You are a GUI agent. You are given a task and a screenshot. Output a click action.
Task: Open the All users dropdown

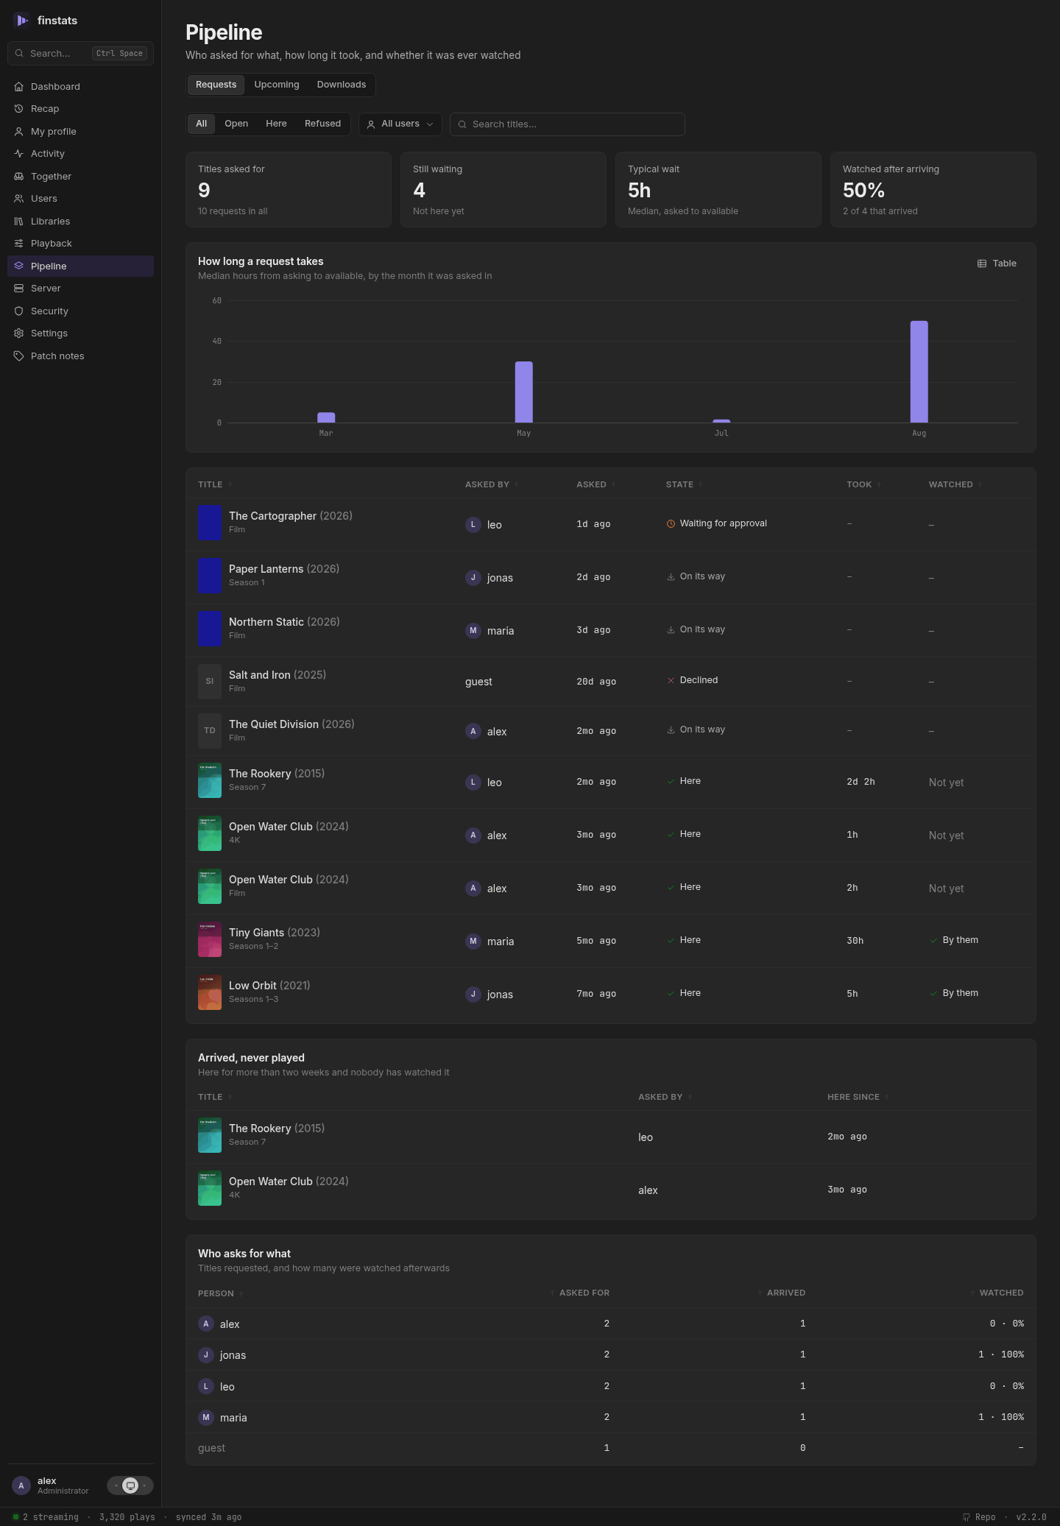point(400,124)
